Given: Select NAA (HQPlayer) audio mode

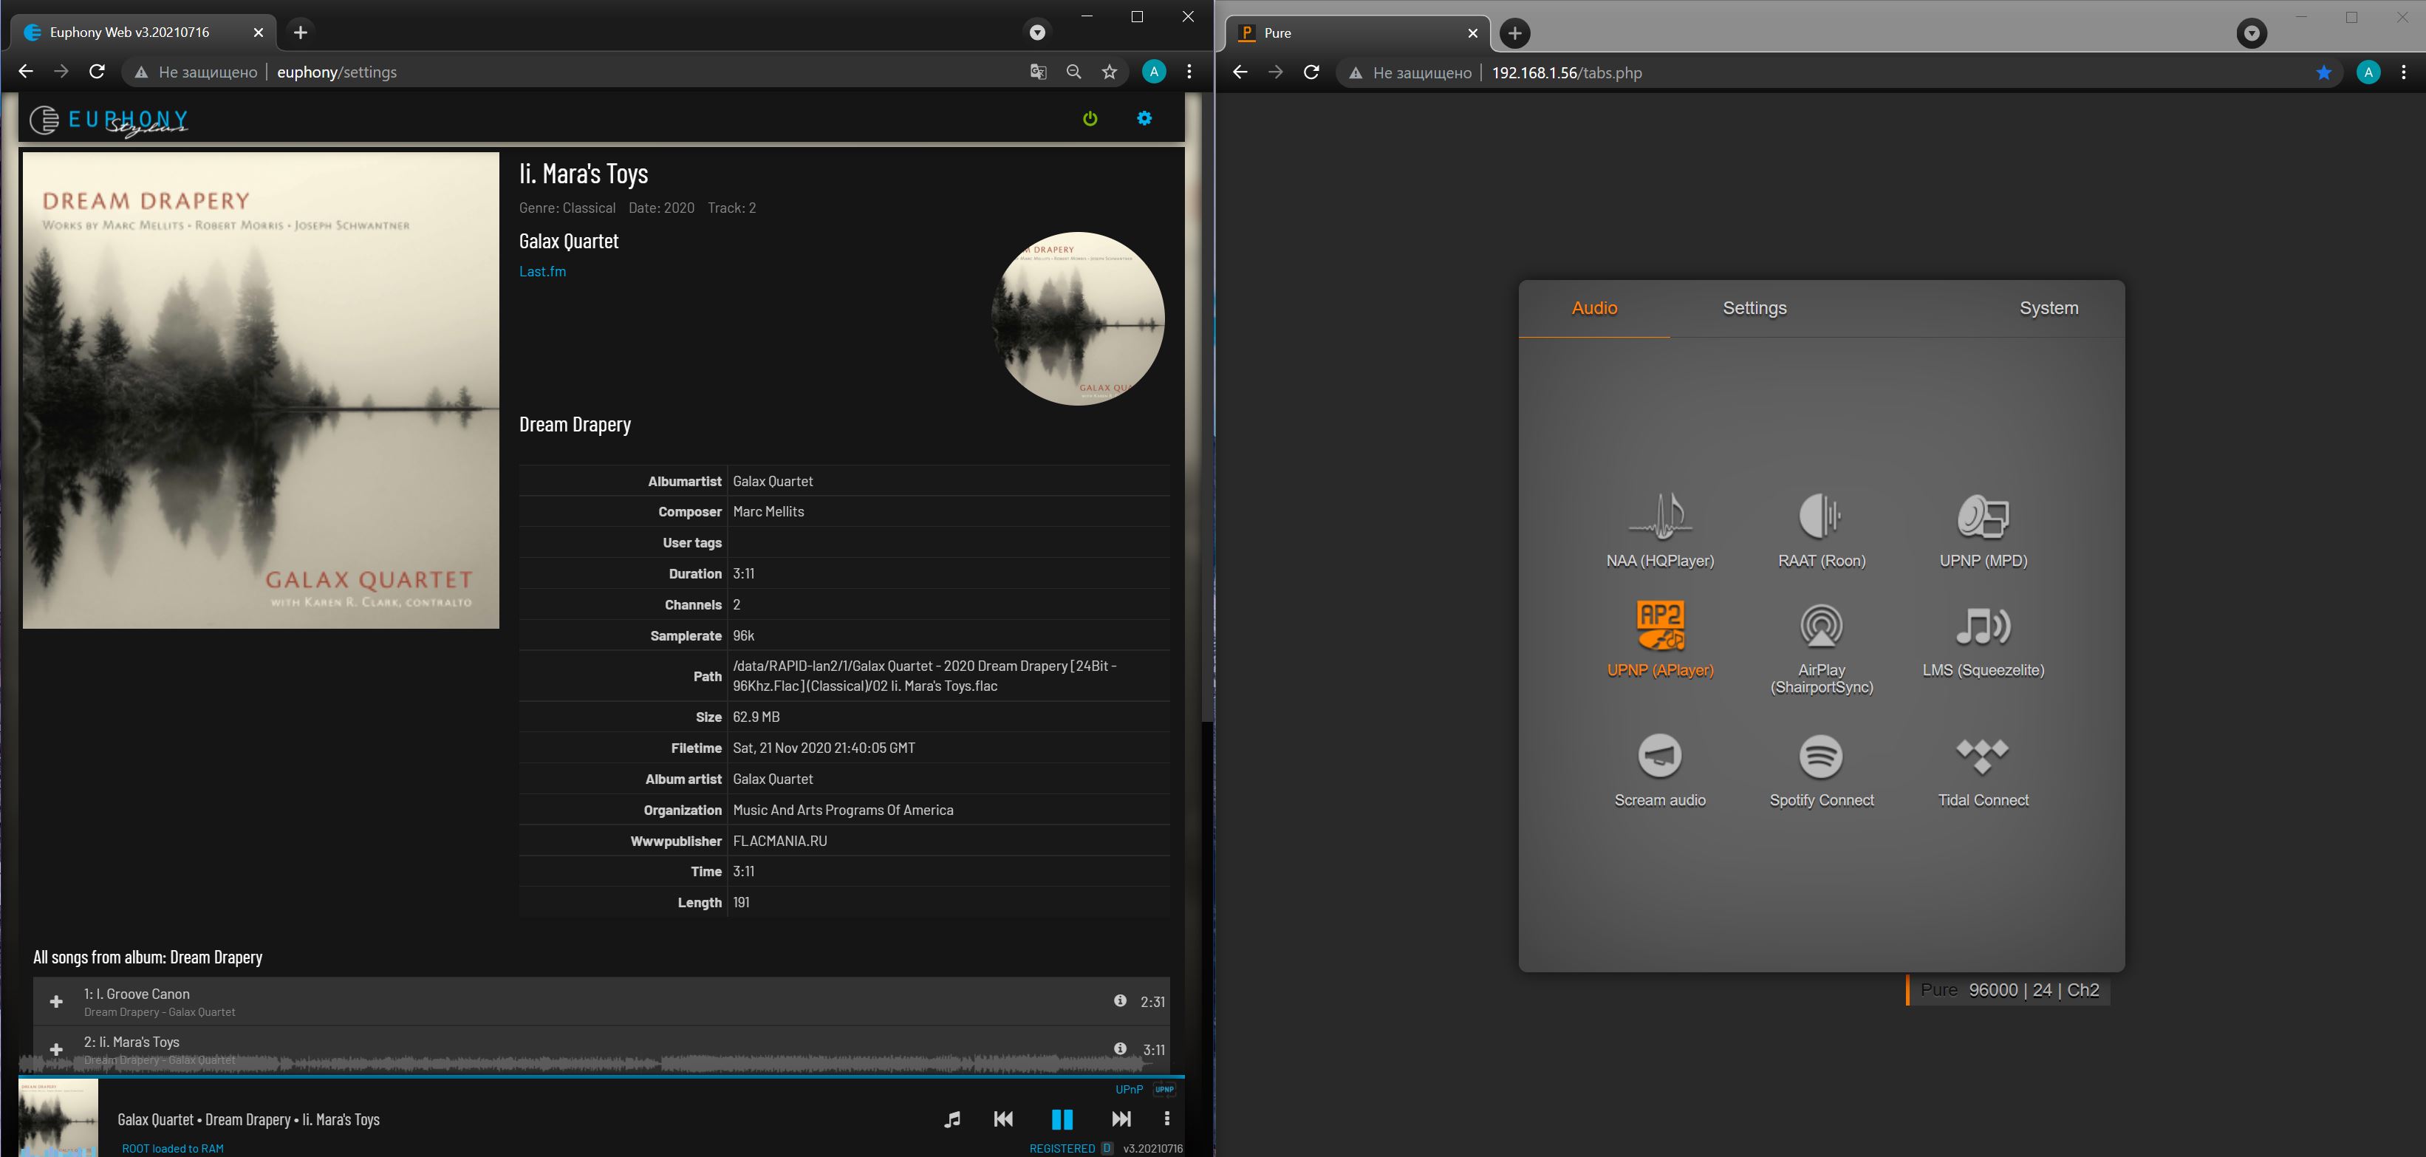Looking at the screenshot, I should 1659,517.
